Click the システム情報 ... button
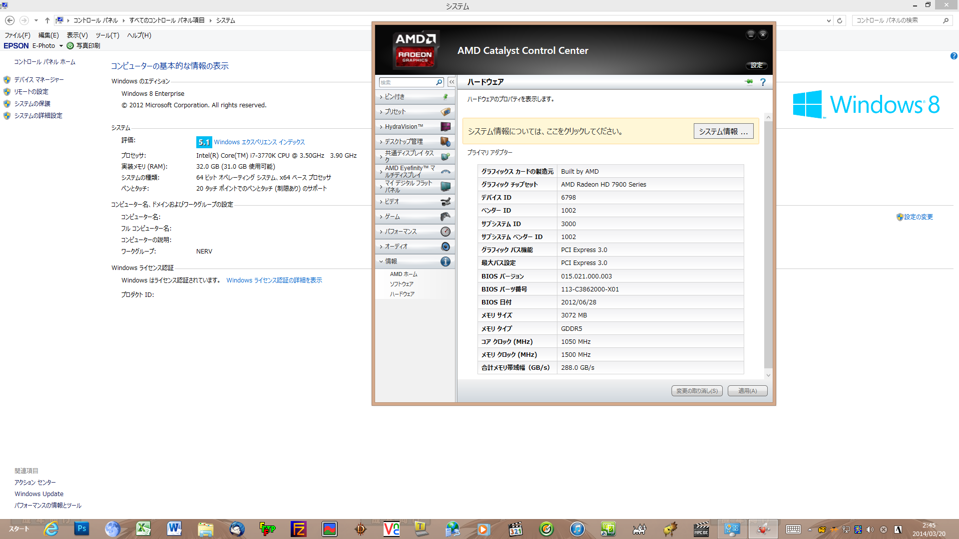The height and width of the screenshot is (539, 959). [723, 131]
